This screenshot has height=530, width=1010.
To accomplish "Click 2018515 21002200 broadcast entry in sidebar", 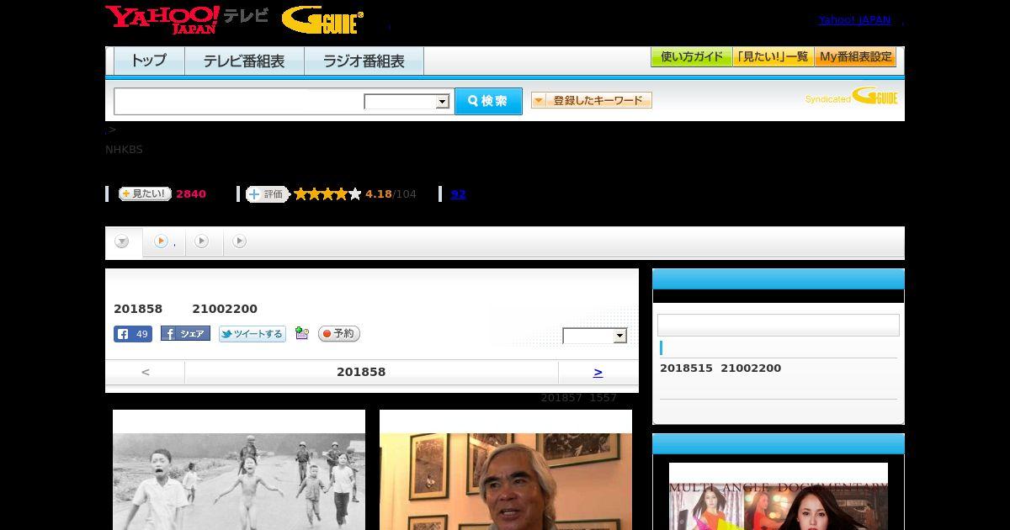I will 720,368.
